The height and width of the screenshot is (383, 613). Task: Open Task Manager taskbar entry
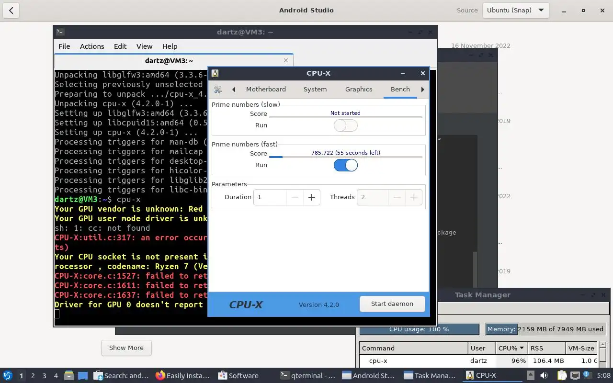(x=431, y=376)
